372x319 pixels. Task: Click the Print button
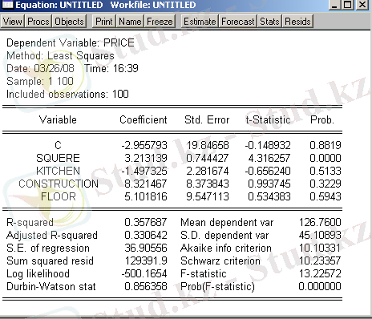[104, 22]
